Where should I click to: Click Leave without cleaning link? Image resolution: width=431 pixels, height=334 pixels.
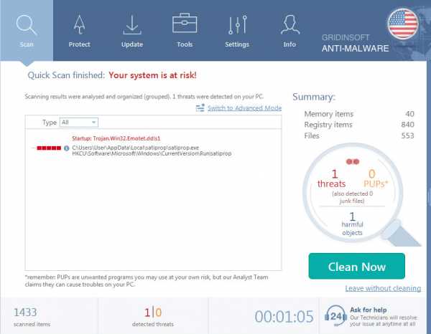[x=383, y=288]
